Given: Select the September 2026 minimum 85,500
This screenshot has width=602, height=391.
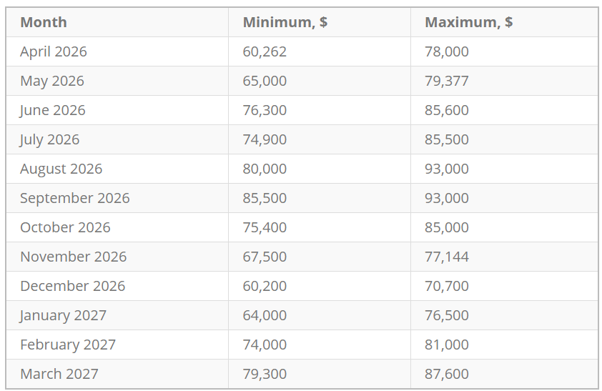Looking at the screenshot, I should (x=265, y=198).
